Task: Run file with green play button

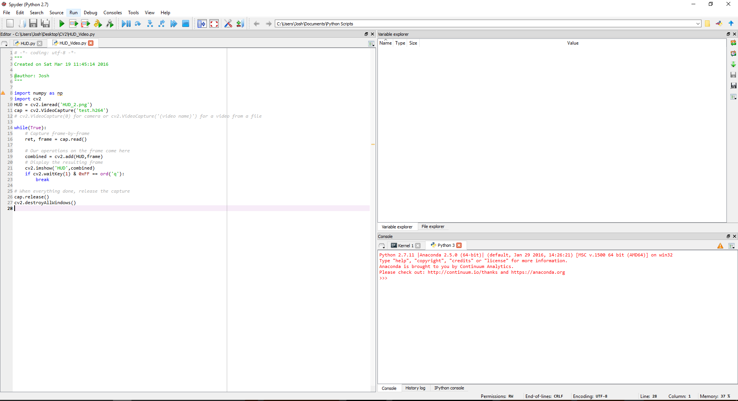Action: tap(61, 23)
